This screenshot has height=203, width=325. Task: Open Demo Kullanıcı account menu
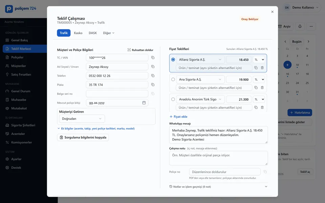(301, 7)
